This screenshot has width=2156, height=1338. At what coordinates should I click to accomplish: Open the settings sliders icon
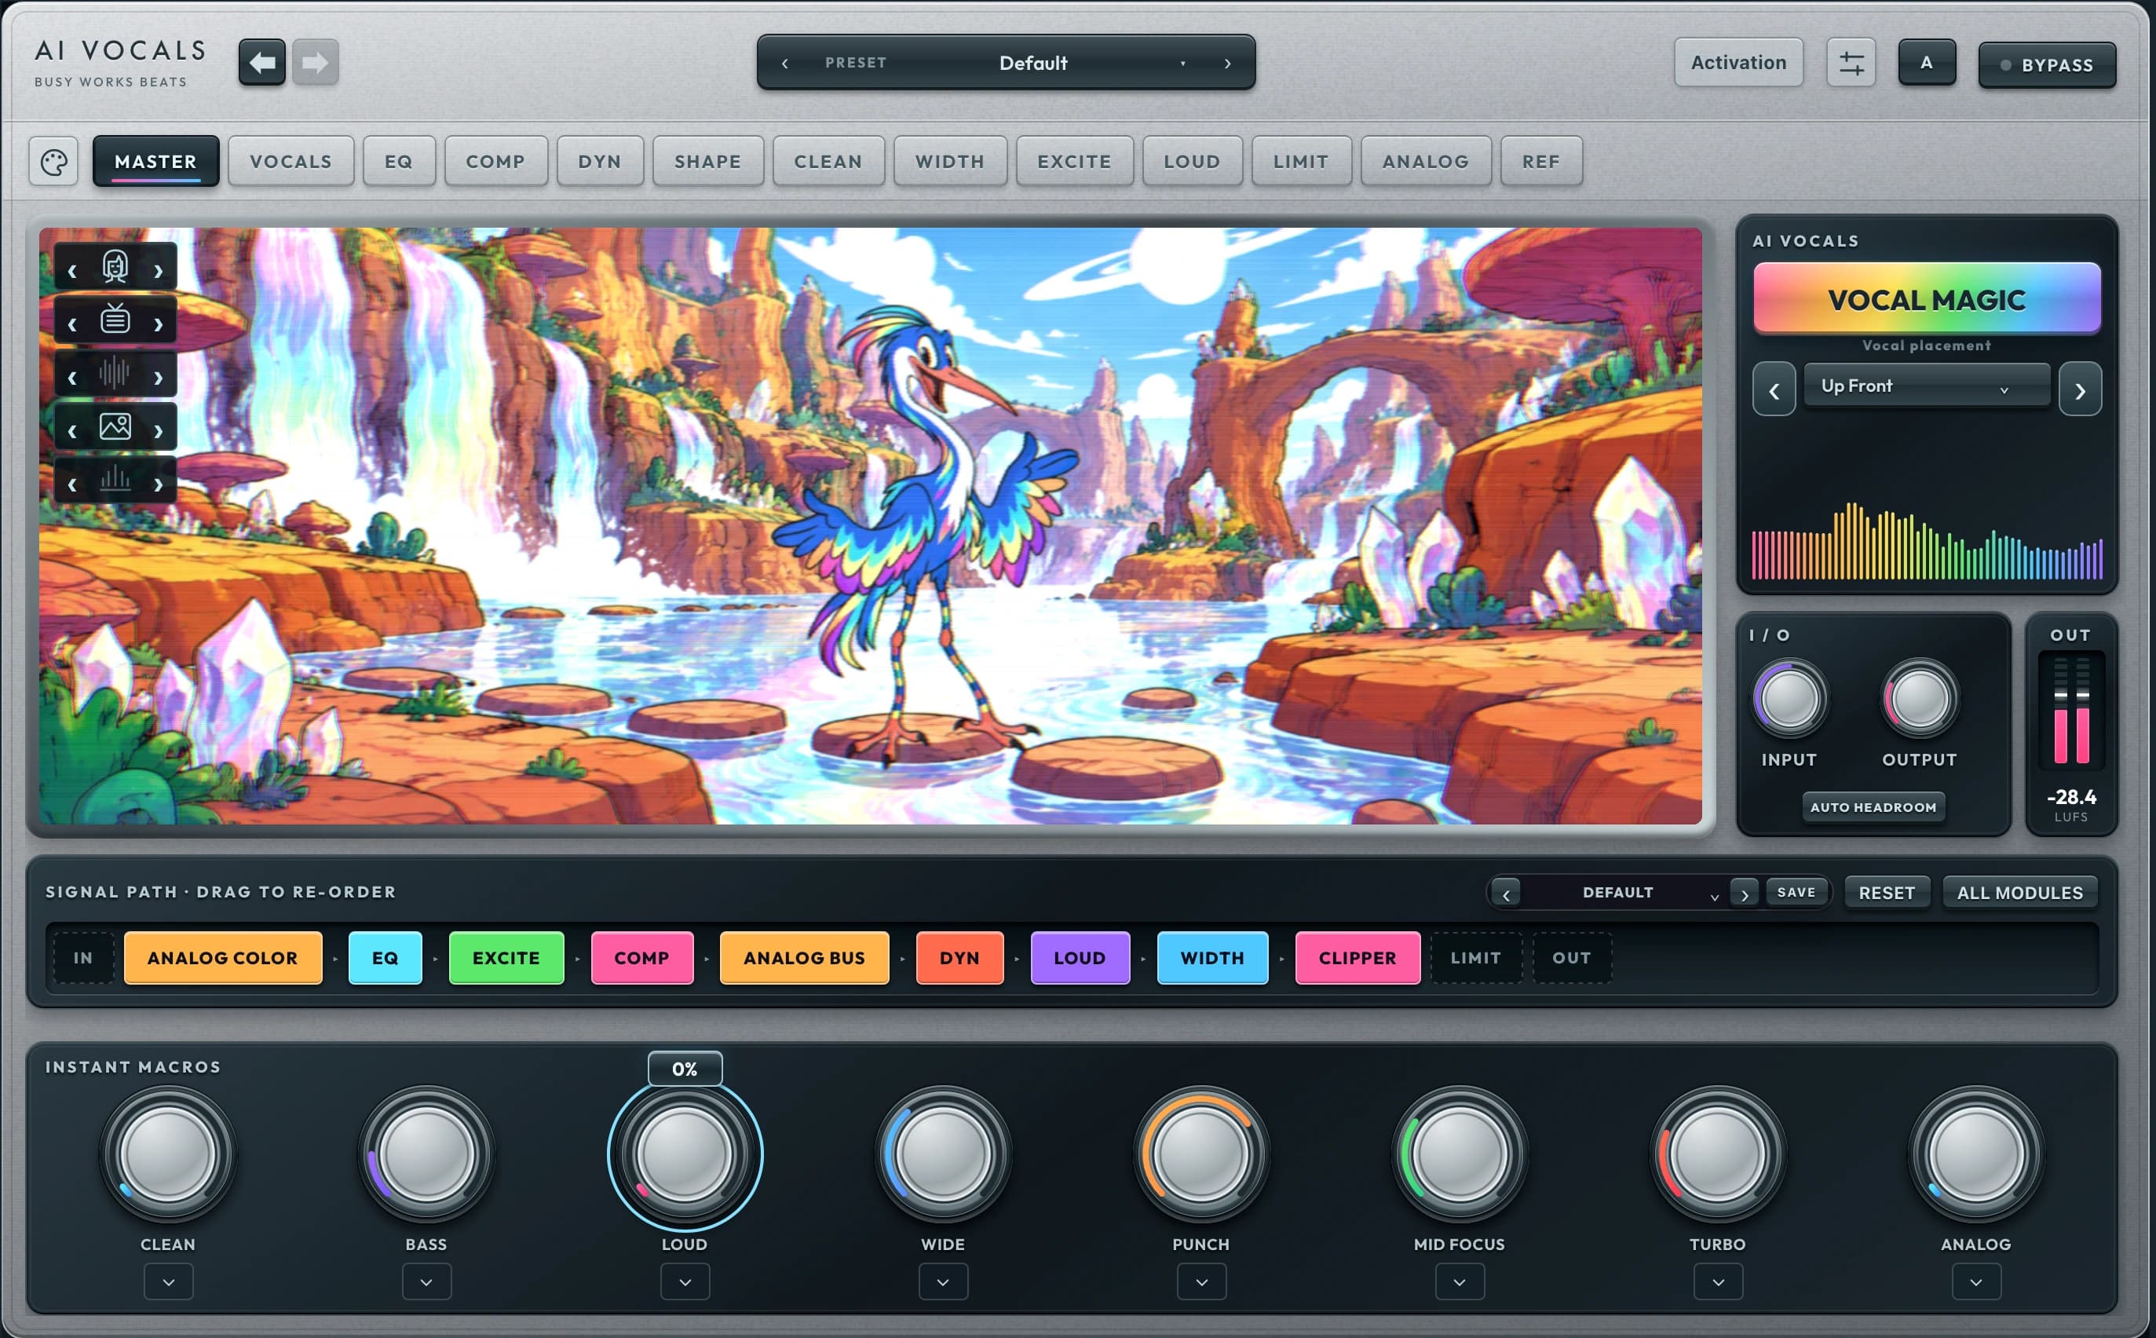(1851, 63)
